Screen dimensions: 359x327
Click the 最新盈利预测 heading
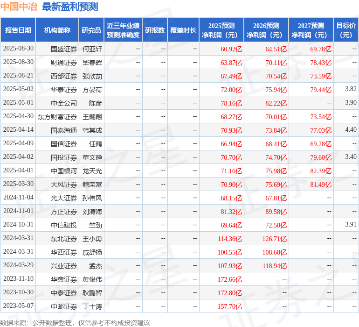pyautogui.click(x=70, y=7)
